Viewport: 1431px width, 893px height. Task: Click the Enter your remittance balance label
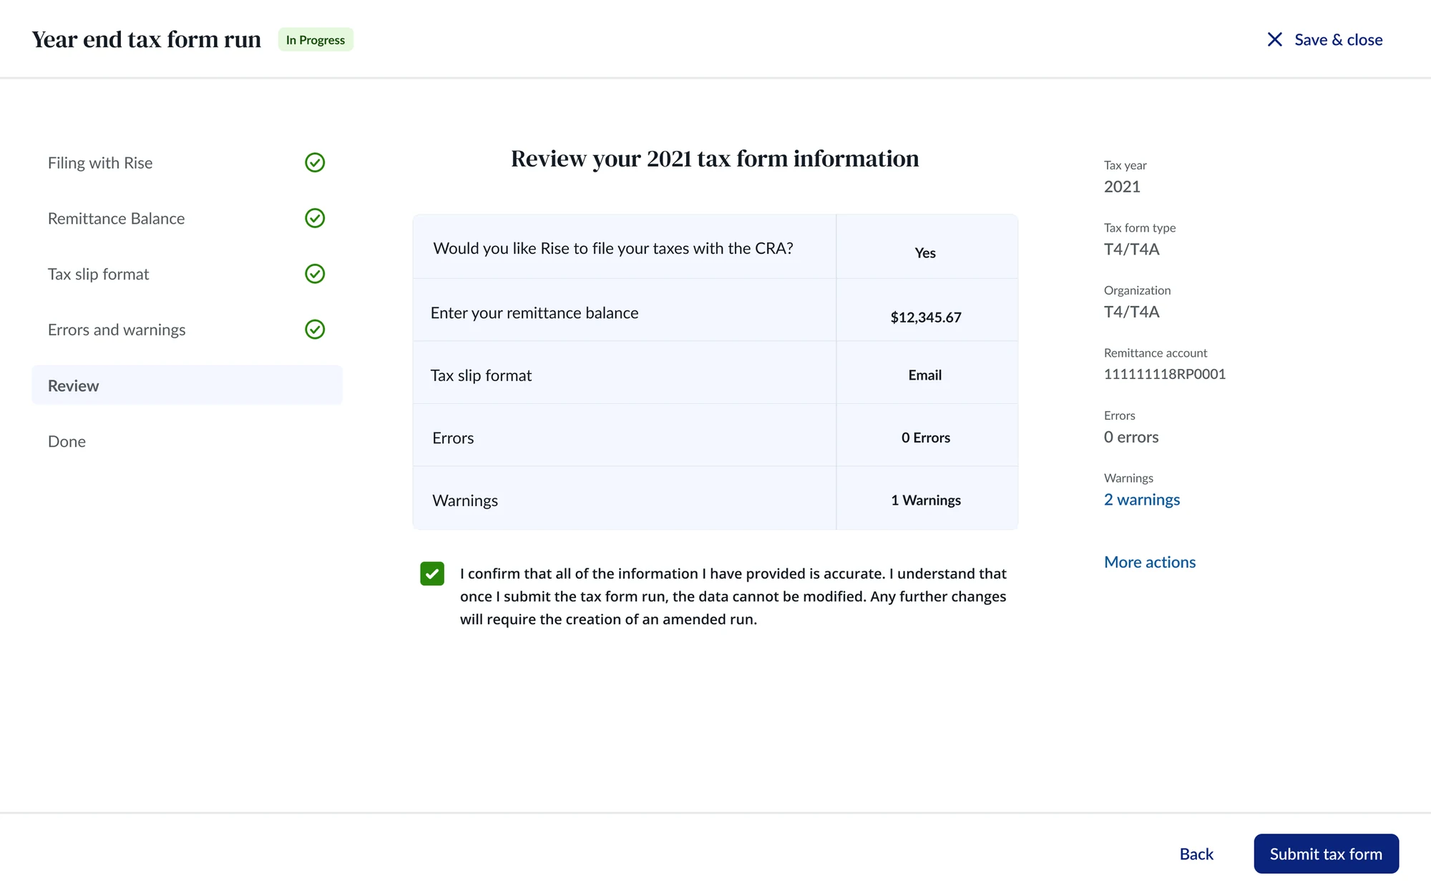coord(534,313)
